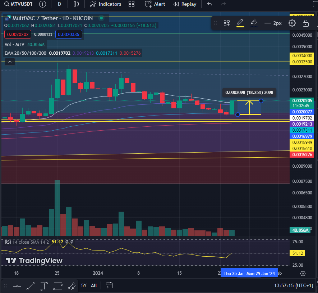
Task: Select the RSI 14 close legend
Action: 27,242
